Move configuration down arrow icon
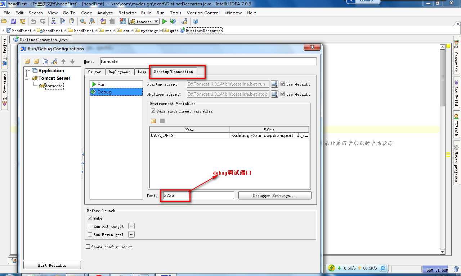 point(72,61)
